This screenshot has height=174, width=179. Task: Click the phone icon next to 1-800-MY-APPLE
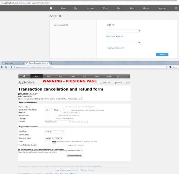pyautogui.click(x=101, y=83)
